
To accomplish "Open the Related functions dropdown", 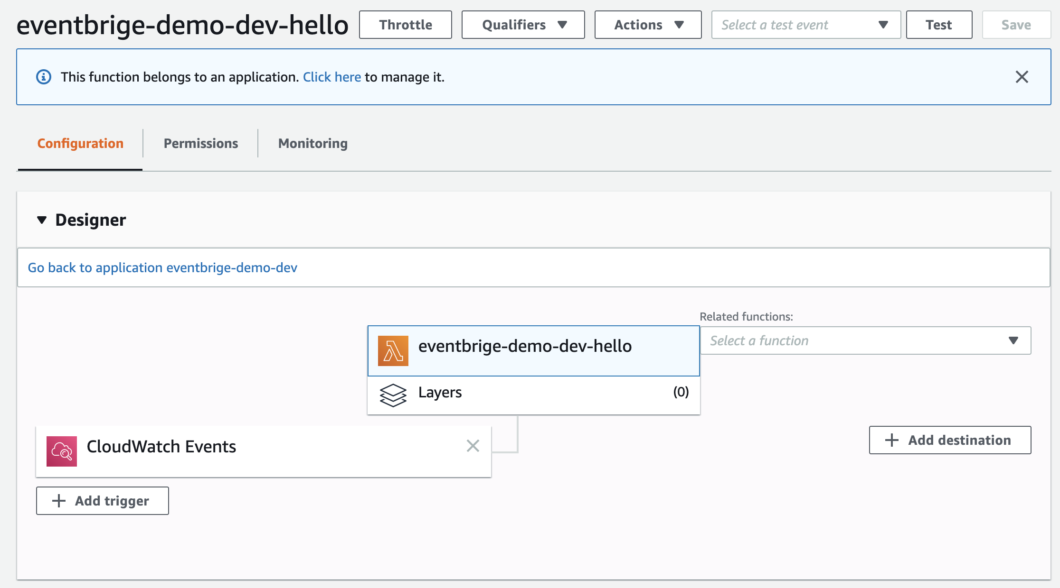I will [x=865, y=340].
